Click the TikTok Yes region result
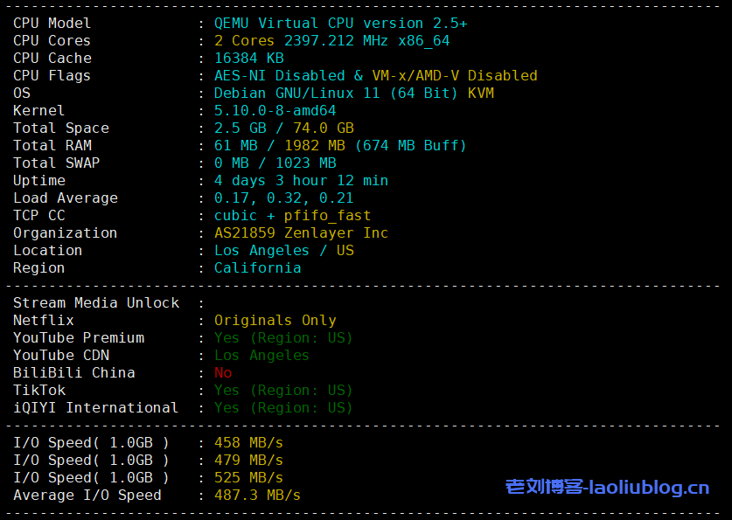This screenshot has height=520, width=732. click(283, 391)
